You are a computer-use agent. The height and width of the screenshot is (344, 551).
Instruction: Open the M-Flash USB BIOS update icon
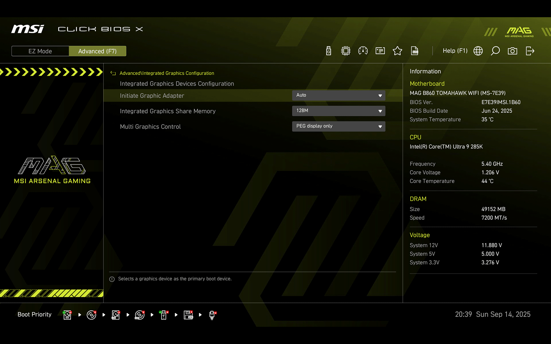[329, 51]
